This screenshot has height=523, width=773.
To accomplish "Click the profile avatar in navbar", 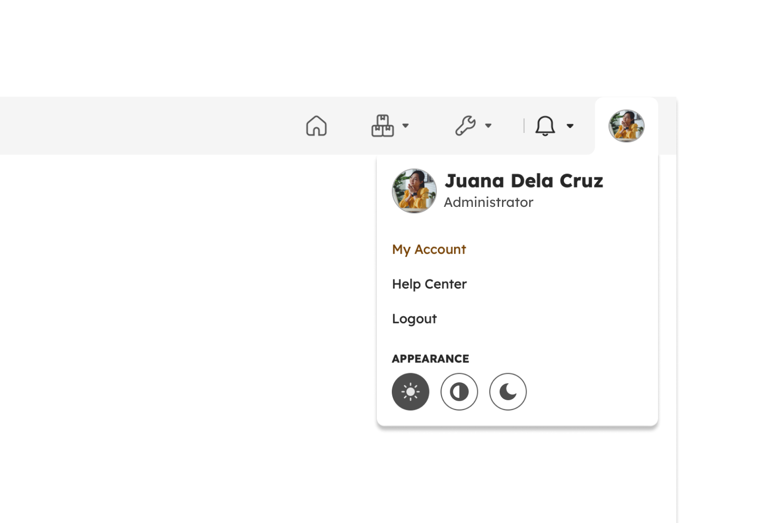I will (627, 126).
